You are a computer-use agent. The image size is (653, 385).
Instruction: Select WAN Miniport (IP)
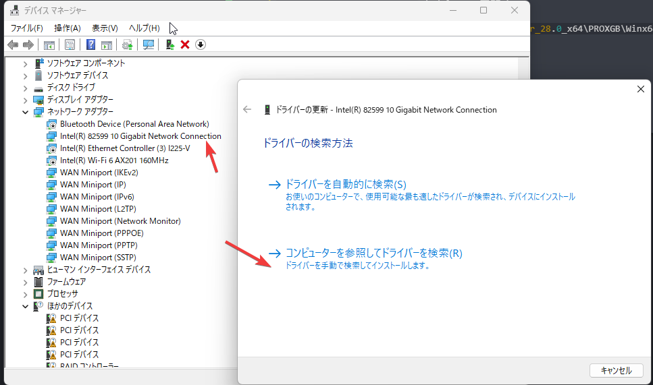93,185
